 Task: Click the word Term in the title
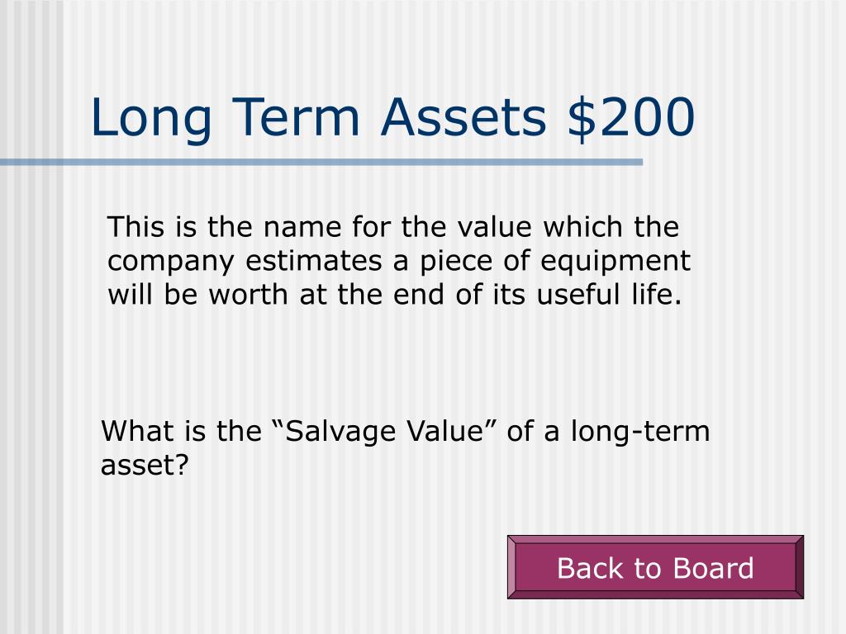pyautogui.click(x=297, y=117)
